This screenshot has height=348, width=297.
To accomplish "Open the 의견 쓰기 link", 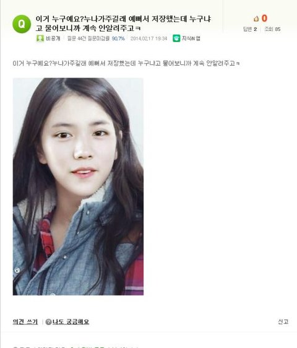I will tap(25, 322).
